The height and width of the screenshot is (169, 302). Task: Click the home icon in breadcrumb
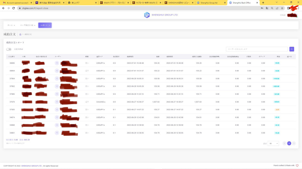20,34
